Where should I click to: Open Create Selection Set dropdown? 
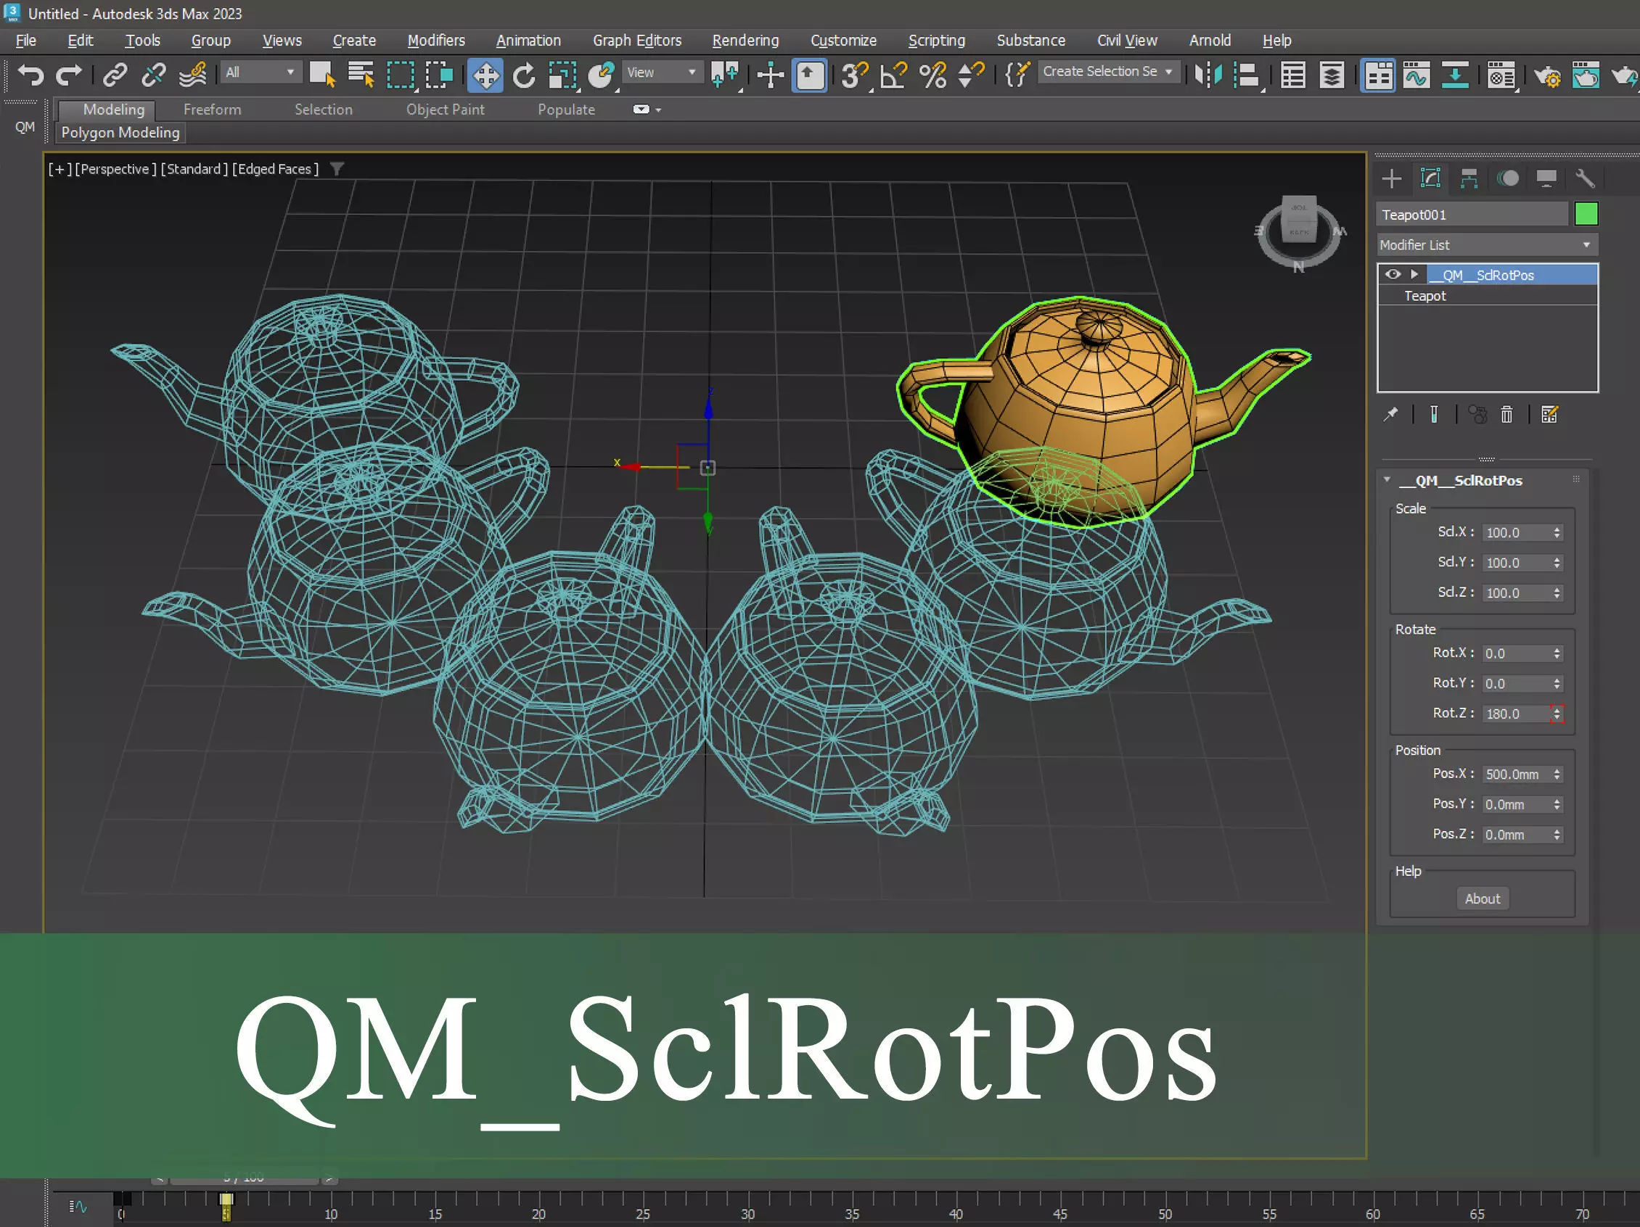point(1108,71)
